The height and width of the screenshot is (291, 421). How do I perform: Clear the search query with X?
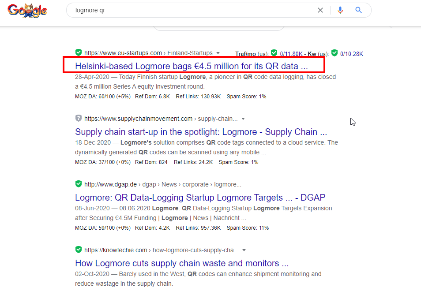click(x=320, y=10)
